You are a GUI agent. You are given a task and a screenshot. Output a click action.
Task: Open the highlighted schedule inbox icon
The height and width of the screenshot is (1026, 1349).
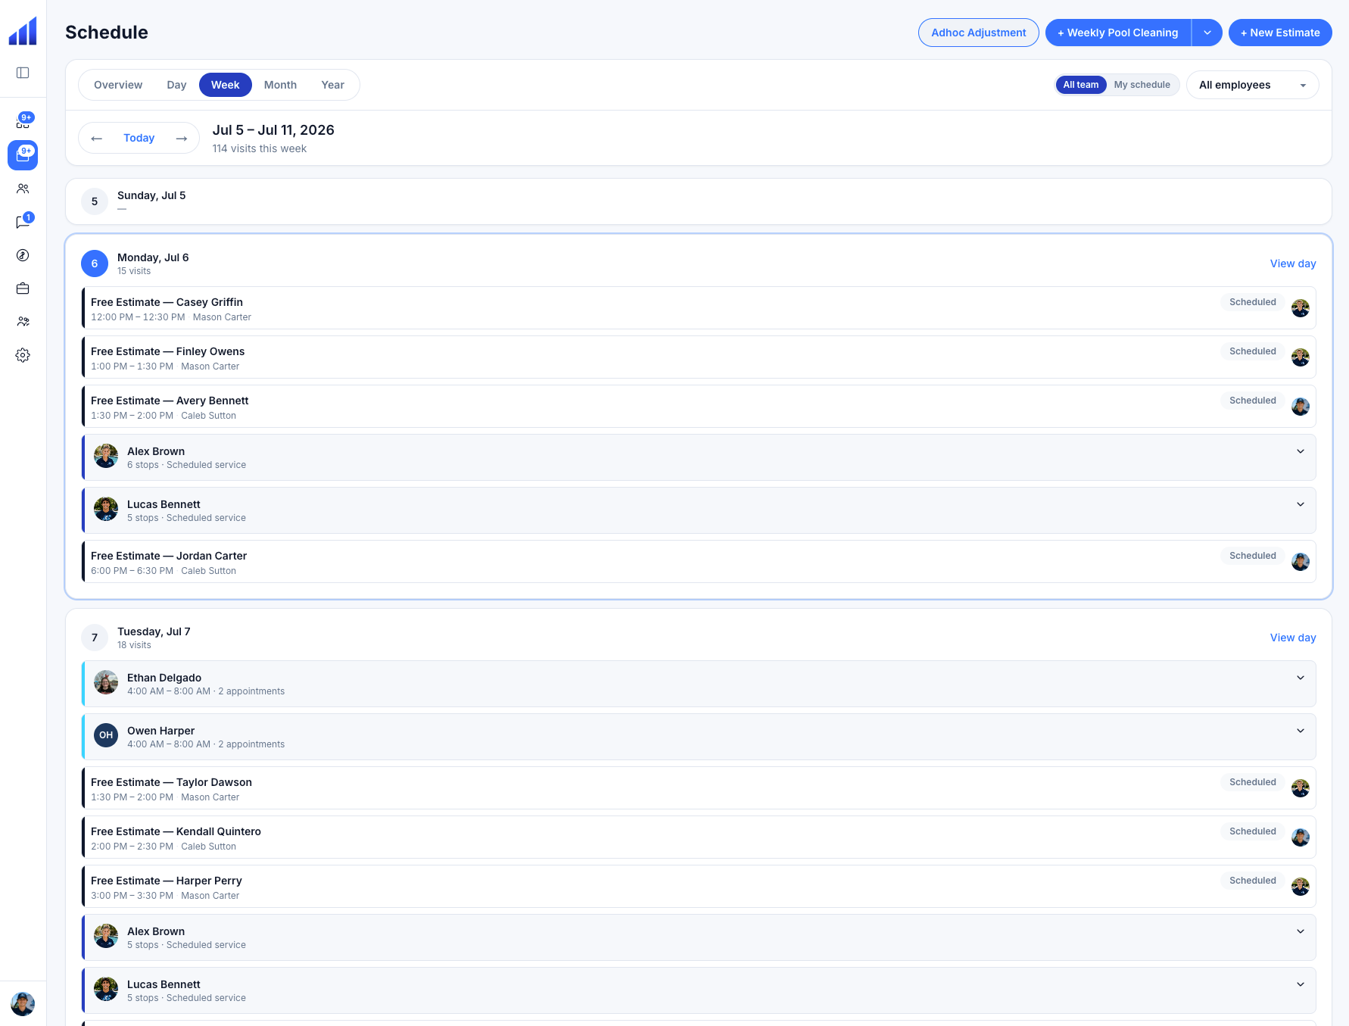[x=23, y=155]
